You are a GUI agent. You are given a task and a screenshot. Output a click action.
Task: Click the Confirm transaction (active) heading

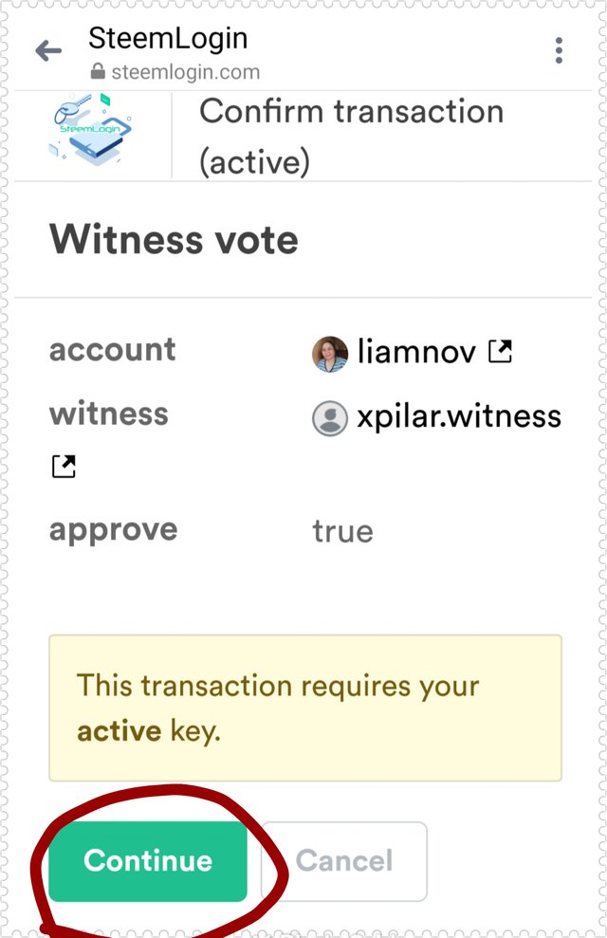tap(351, 137)
